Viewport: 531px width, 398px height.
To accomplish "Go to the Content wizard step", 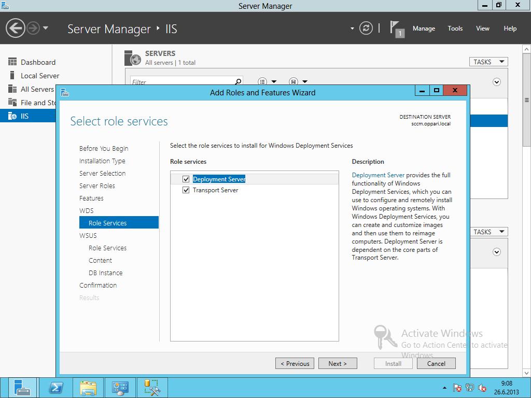I will [x=100, y=261].
